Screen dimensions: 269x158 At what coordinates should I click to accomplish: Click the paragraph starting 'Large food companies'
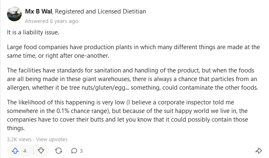[x=133, y=51]
